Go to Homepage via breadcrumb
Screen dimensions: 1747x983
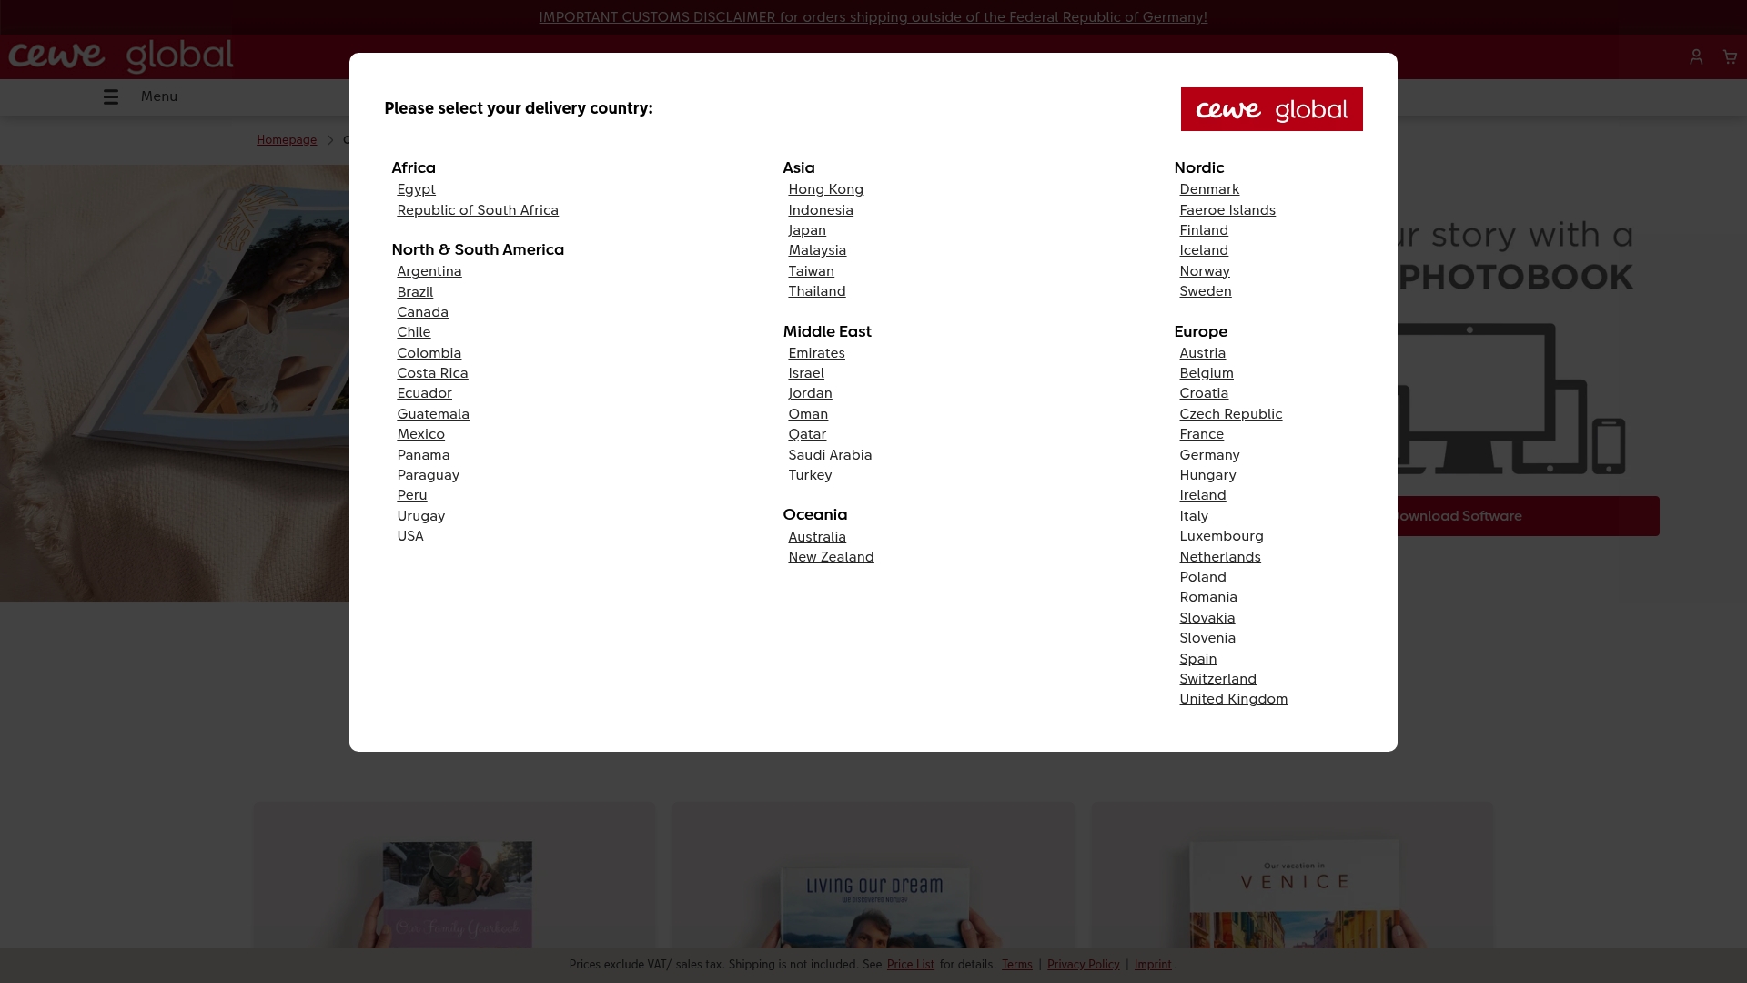pyautogui.click(x=287, y=139)
